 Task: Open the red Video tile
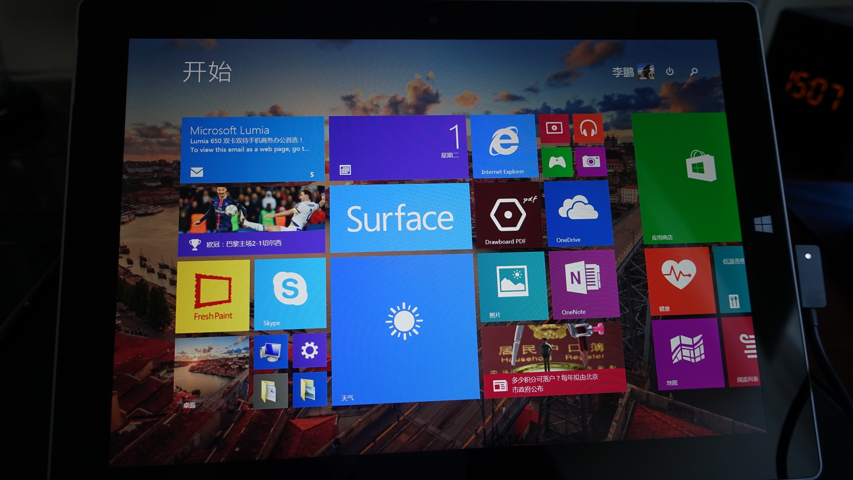[x=554, y=129]
